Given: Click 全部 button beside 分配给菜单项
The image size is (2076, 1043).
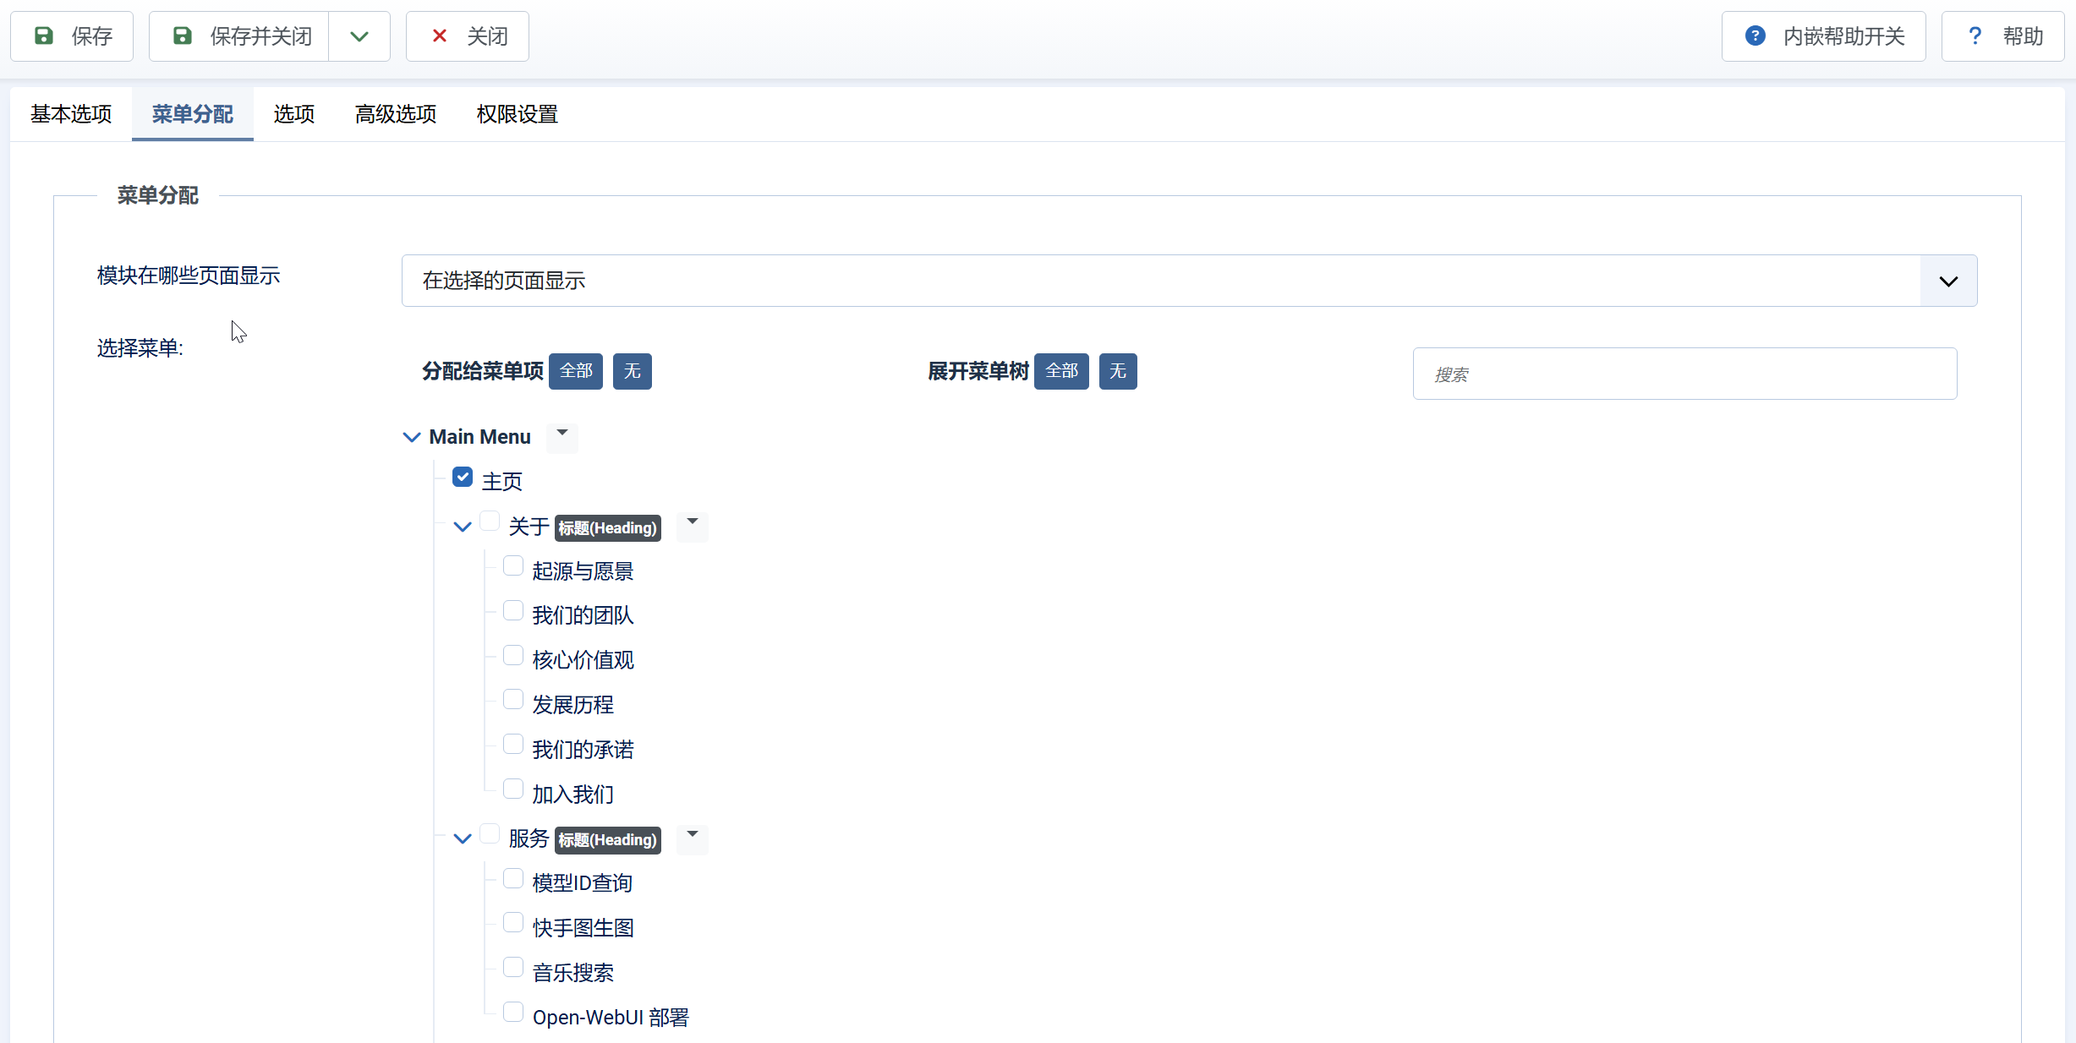Looking at the screenshot, I should [x=576, y=371].
